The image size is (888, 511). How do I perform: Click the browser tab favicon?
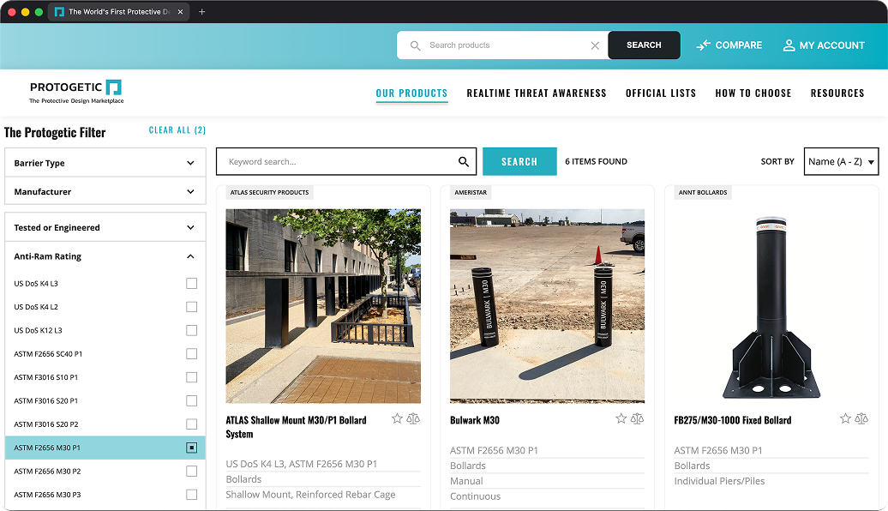(x=59, y=12)
